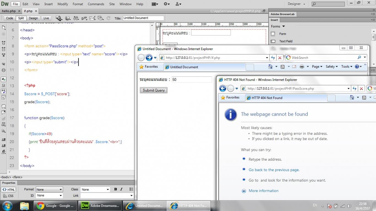Select HTML mode in Properties panel
Image resolution: width=376 pixels, height=211 pixels.
point(9,190)
